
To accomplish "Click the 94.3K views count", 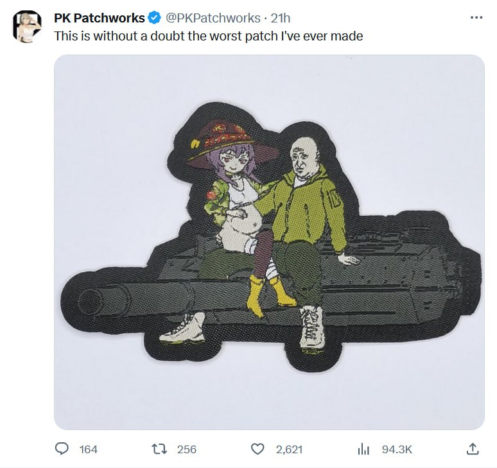I will click(x=397, y=449).
